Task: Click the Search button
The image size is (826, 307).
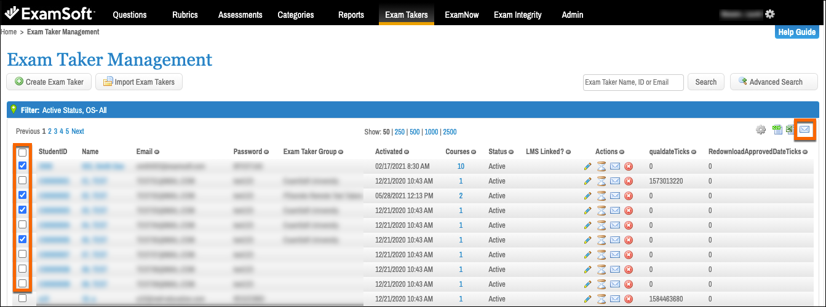Action: [x=706, y=82]
